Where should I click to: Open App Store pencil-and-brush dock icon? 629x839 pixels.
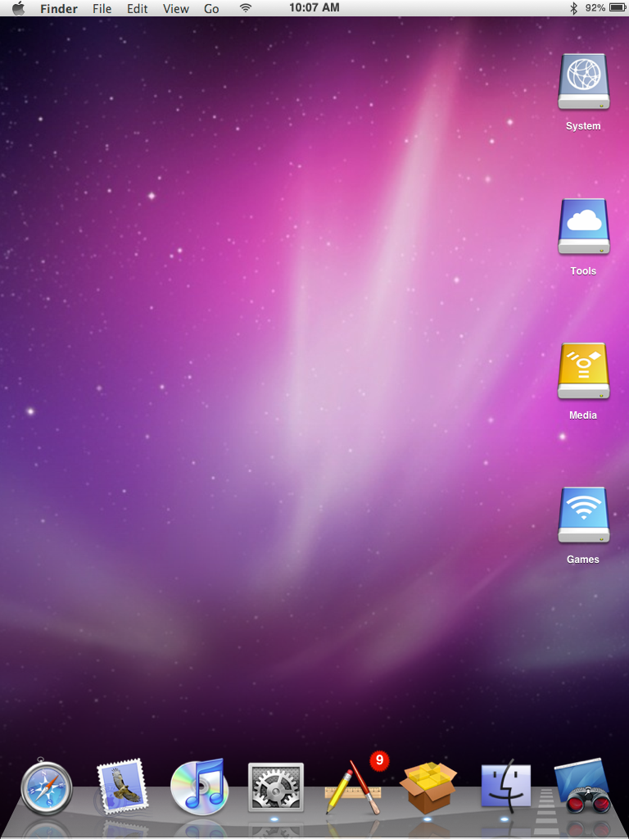point(353,788)
